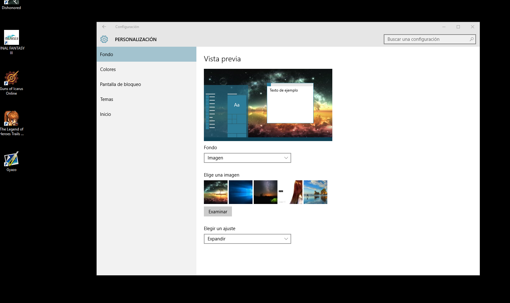Open the Inicio personalization section
This screenshot has width=510, height=303.
click(x=106, y=114)
